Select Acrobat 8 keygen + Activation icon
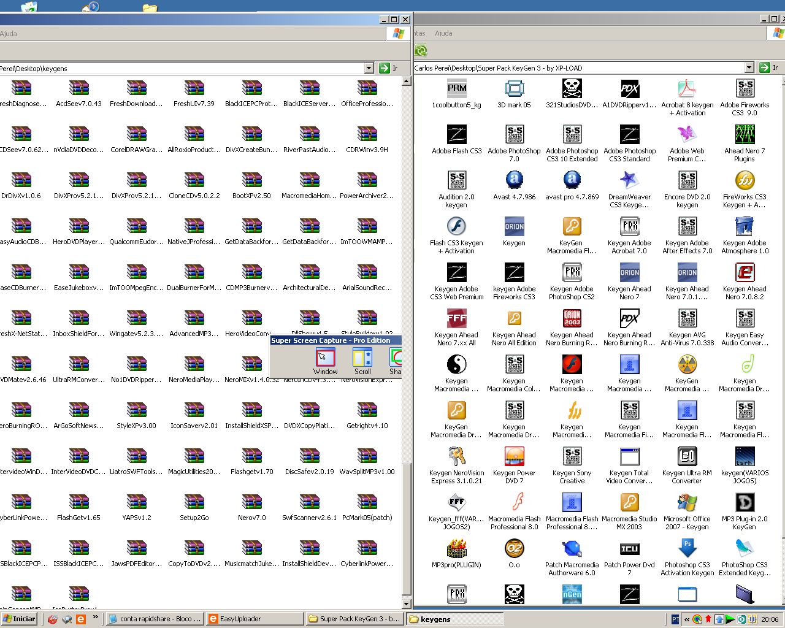785x628 pixels. [x=687, y=88]
